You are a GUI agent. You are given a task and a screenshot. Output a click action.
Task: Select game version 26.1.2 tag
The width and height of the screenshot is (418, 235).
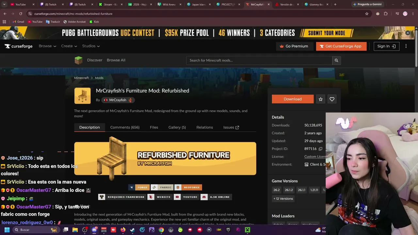(x=289, y=190)
